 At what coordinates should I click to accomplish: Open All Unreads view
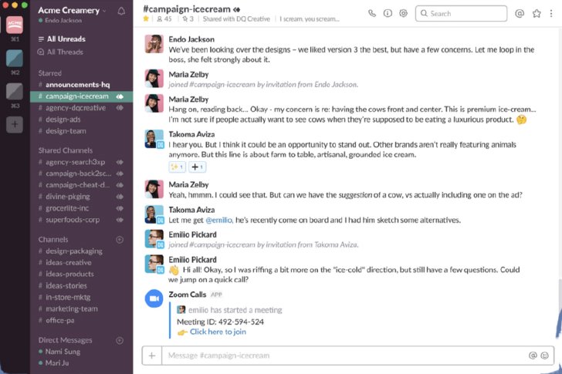62,39
